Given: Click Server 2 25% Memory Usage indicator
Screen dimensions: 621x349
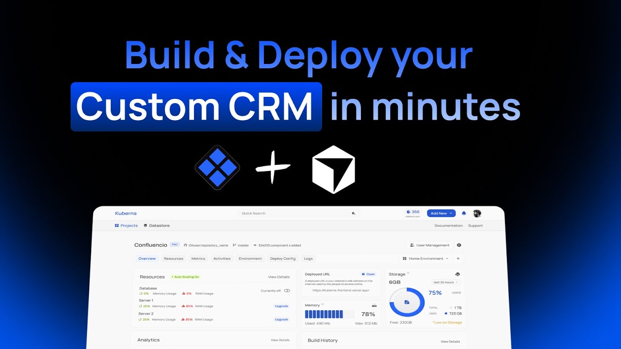Looking at the screenshot, I should coord(158,319).
